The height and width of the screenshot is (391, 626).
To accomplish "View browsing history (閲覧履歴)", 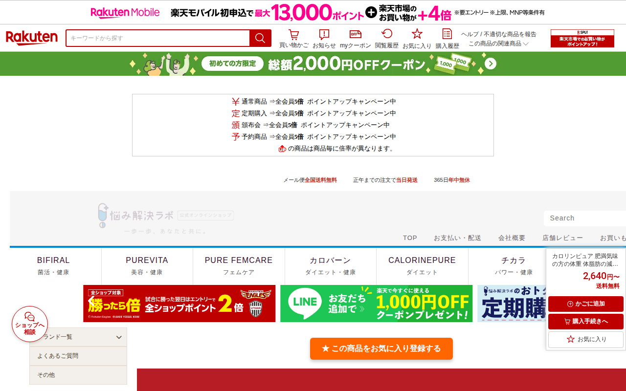I will 387,39.
